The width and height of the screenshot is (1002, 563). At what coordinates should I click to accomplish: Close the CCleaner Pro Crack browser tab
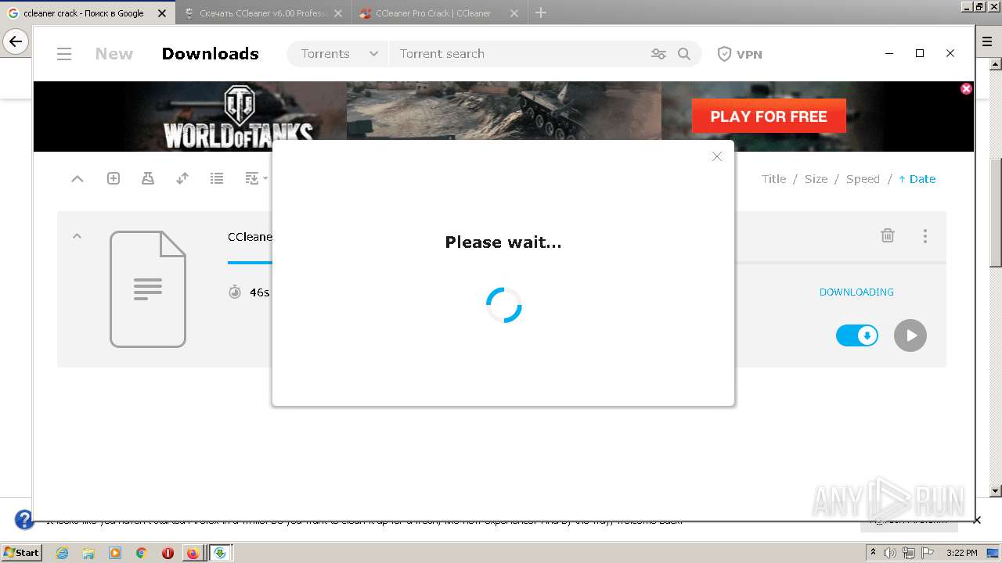(514, 13)
